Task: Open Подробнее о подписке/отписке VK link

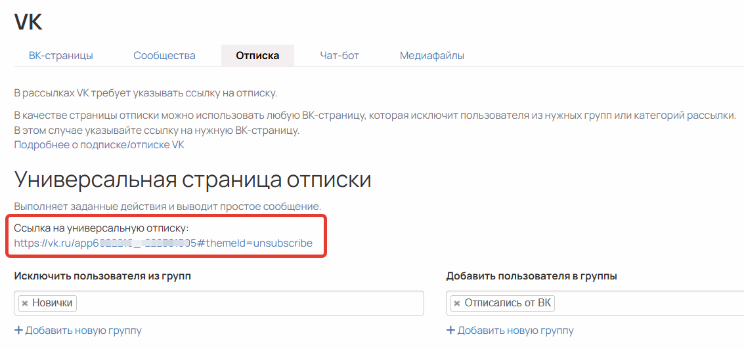Action: (99, 145)
